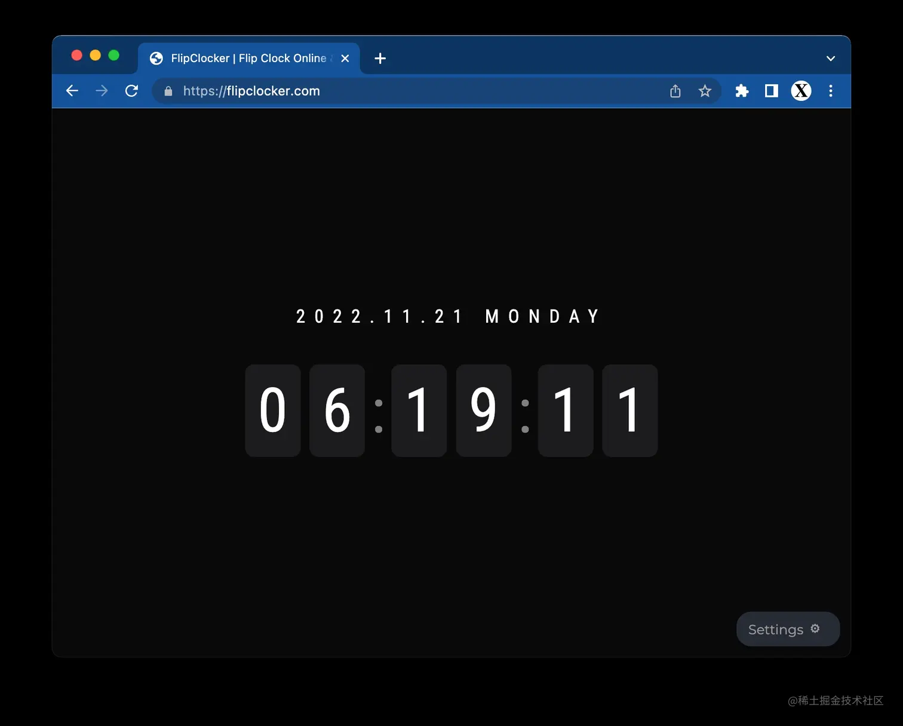Screen dimensions: 903x726
Task: Bookmark this page with the star icon
Action: [705, 91]
